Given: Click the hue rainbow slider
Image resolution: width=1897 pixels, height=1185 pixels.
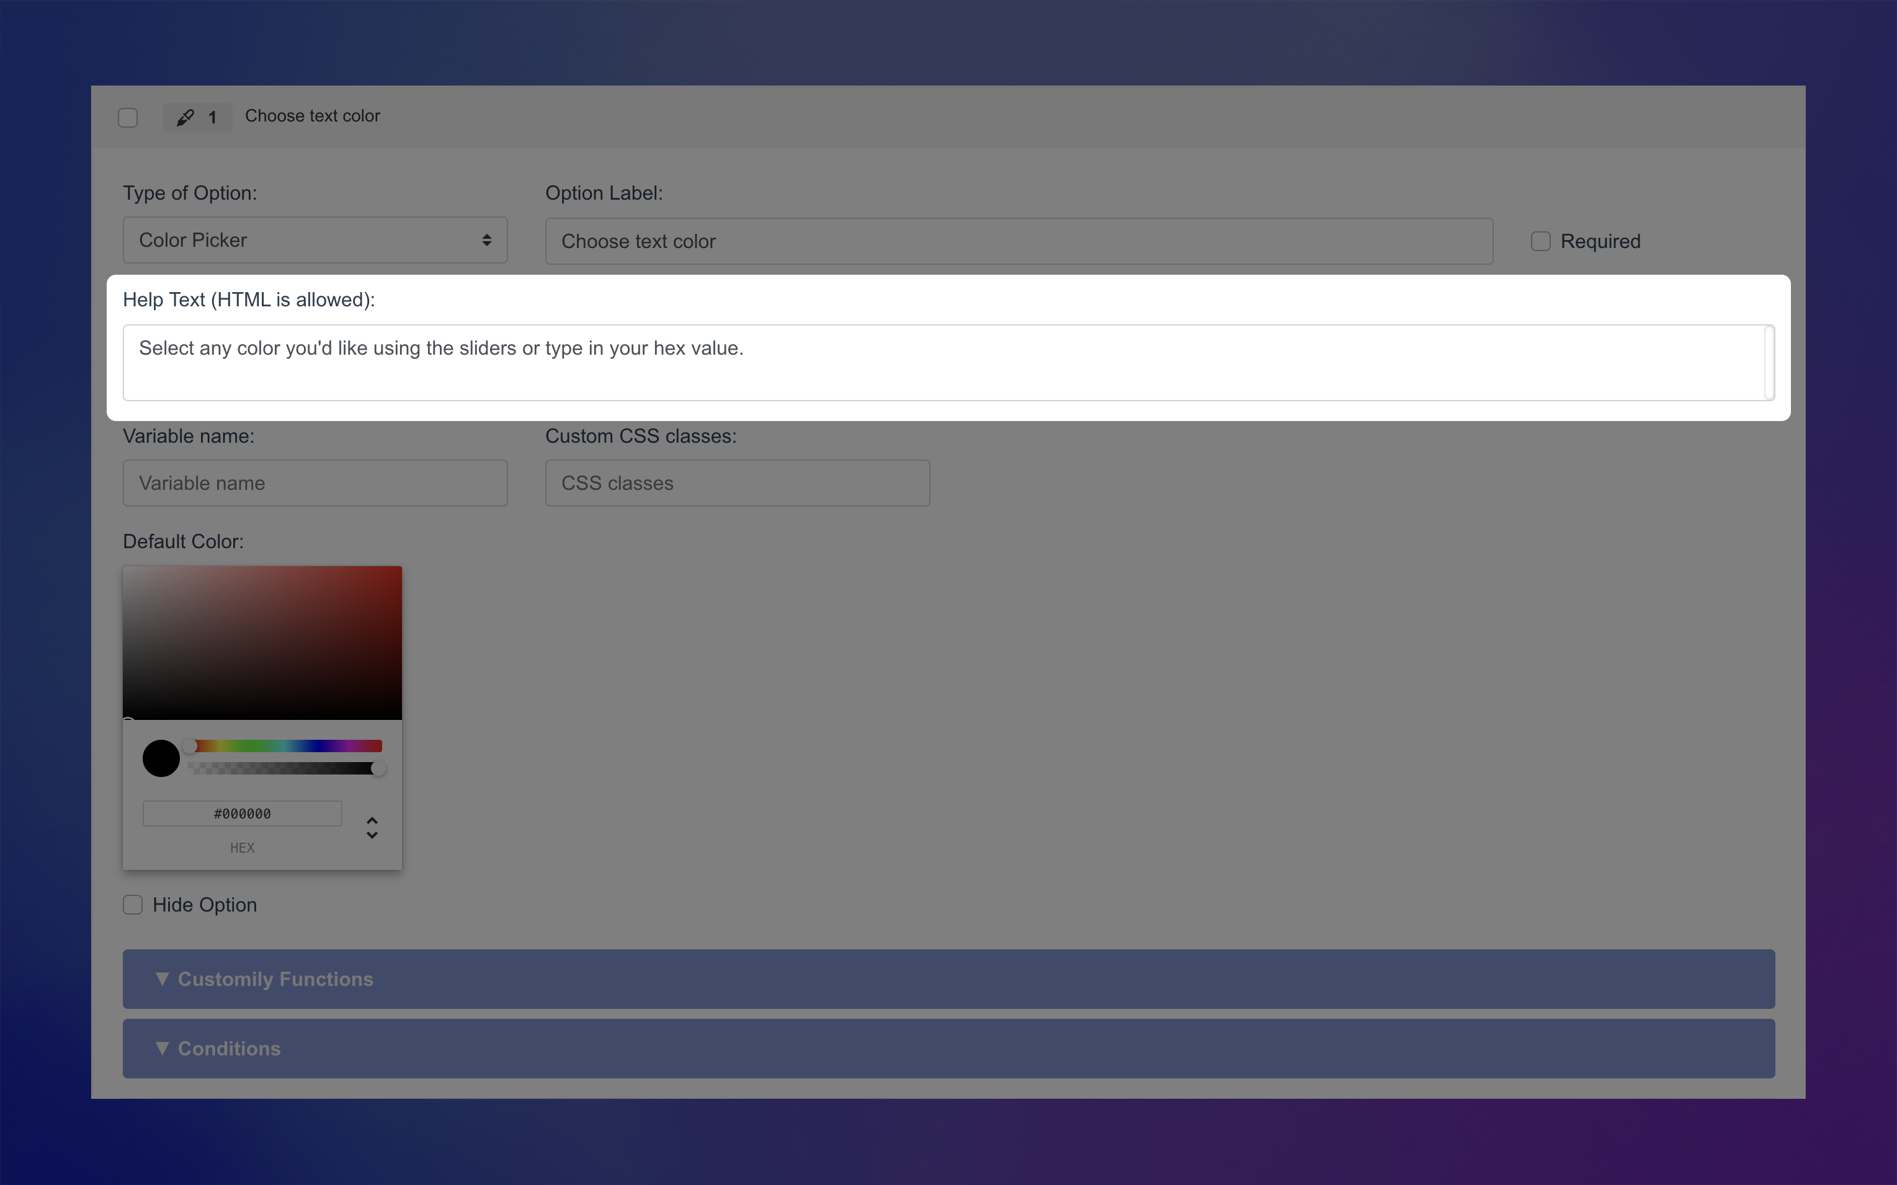Looking at the screenshot, I should click(x=287, y=746).
